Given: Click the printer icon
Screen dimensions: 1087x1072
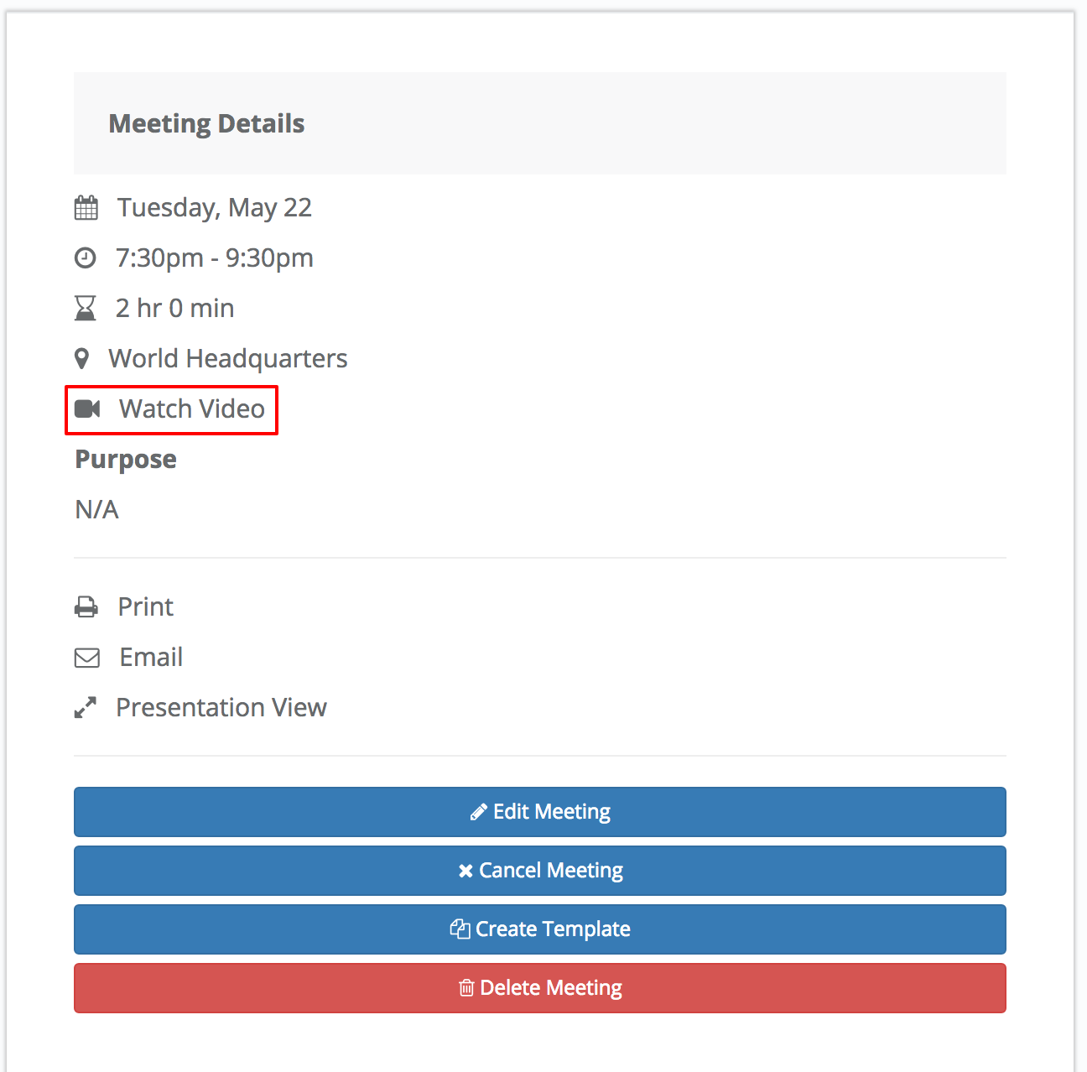Looking at the screenshot, I should click(x=86, y=606).
